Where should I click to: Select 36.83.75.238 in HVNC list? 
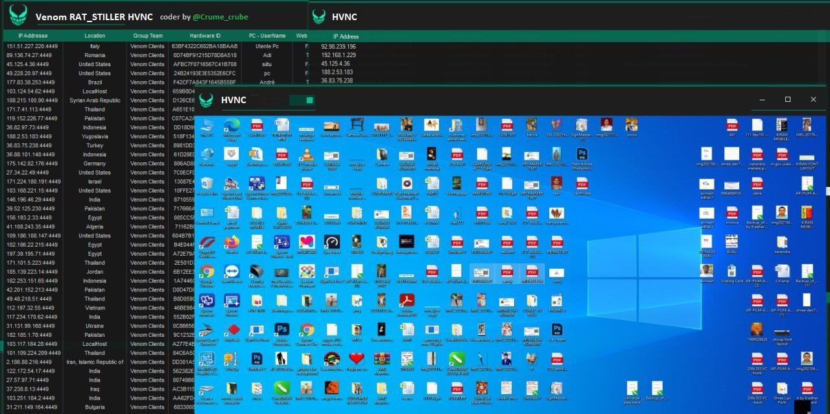tap(337, 80)
